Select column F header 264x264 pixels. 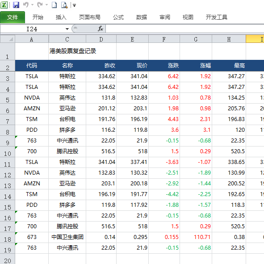164,39
